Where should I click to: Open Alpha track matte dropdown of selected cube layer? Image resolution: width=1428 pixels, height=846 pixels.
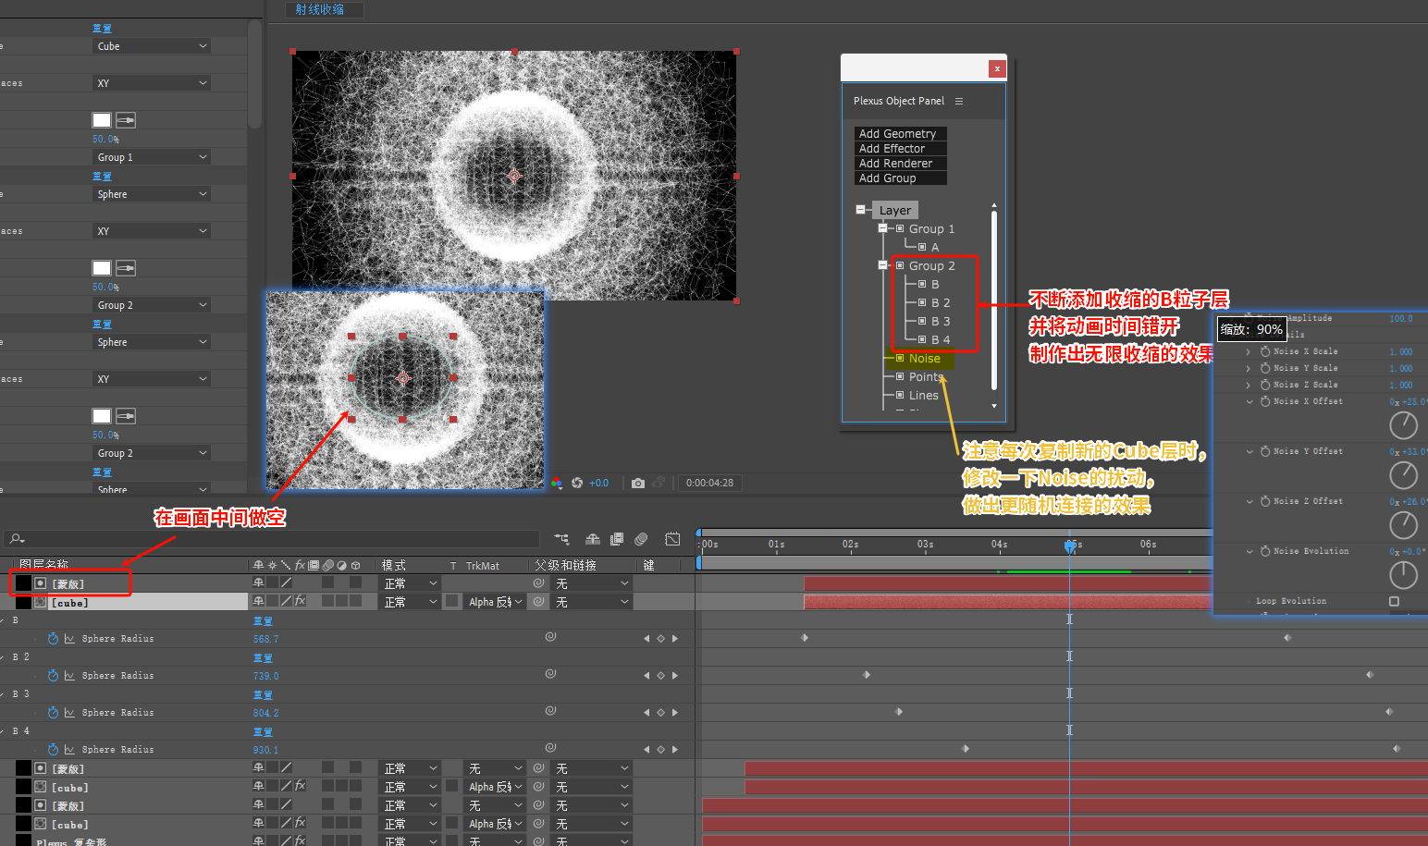(x=495, y=602)
